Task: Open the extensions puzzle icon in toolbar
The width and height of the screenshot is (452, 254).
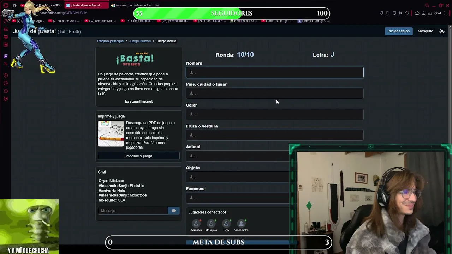Action: [417, 13]
